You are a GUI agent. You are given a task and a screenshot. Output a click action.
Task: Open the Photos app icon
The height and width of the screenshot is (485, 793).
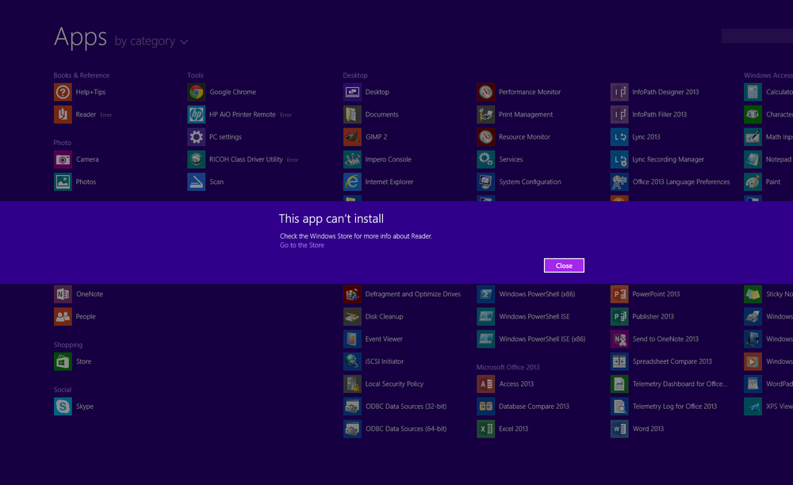(x=63, y=182)
